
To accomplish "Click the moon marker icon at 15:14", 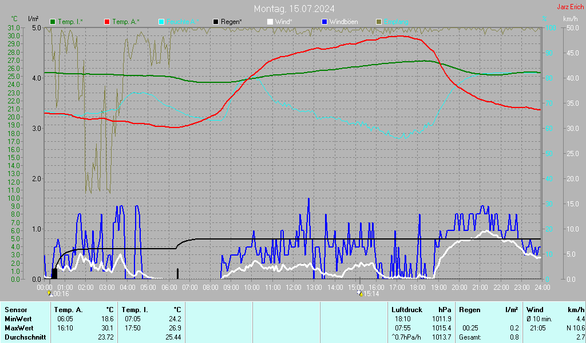I will [x=360, y=294].
